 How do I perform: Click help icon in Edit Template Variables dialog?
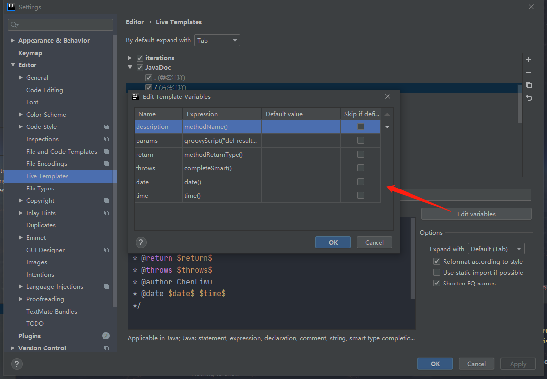[141, 242]
